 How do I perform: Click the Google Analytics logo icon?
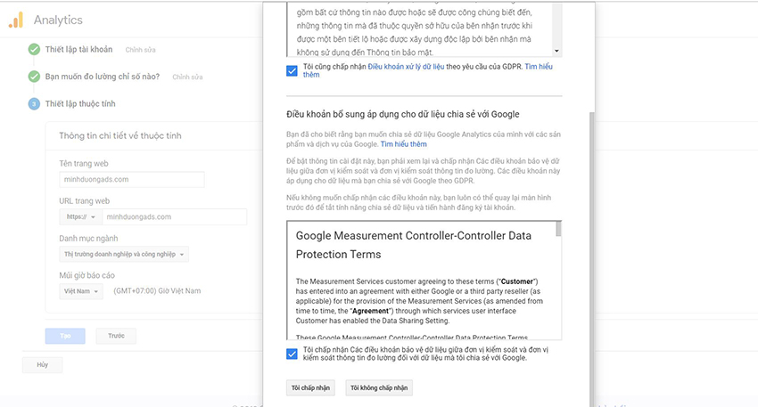[x=16, y=20]
